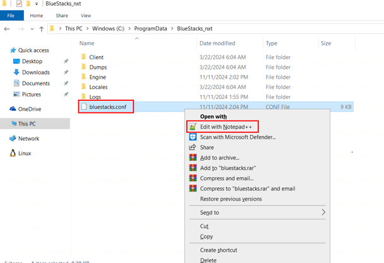
Task: Click the Client folder icon
Action: (83, 57)
